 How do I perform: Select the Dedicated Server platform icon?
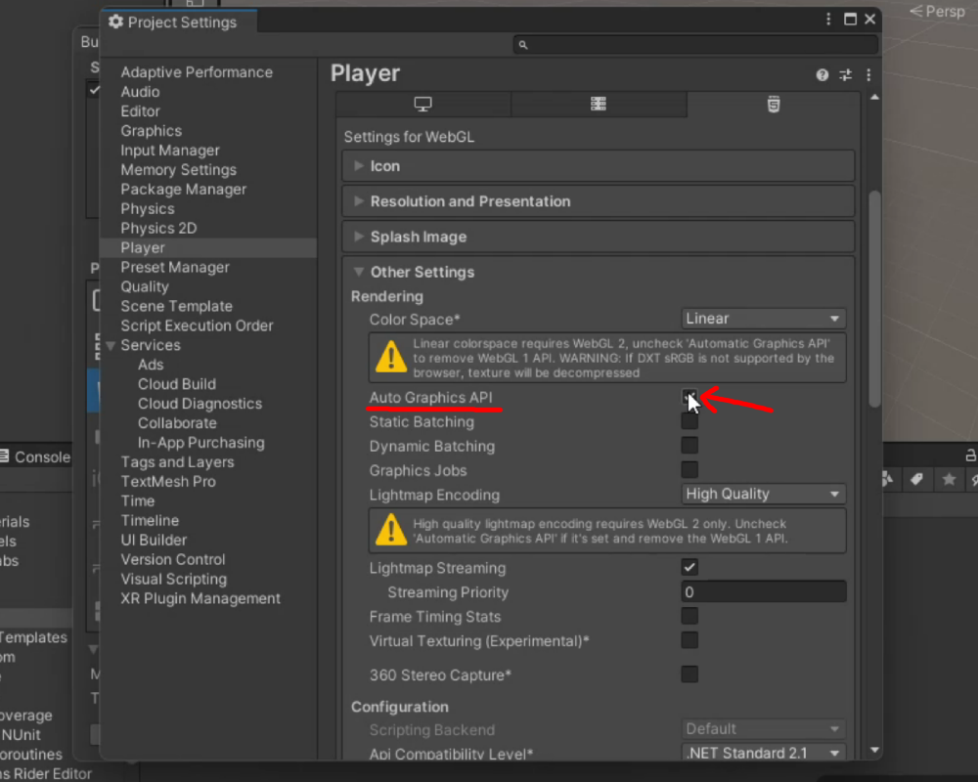click(599, 104)
